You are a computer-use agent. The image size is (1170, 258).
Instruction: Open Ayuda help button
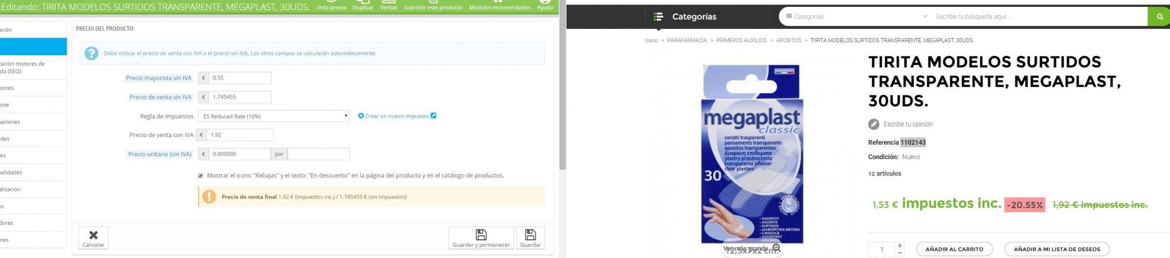[x=545, y=5]
